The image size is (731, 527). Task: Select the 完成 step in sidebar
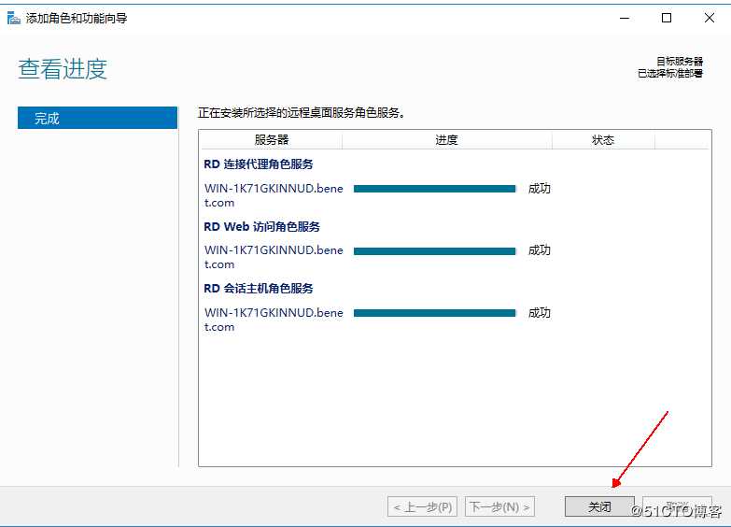point(97,118)
